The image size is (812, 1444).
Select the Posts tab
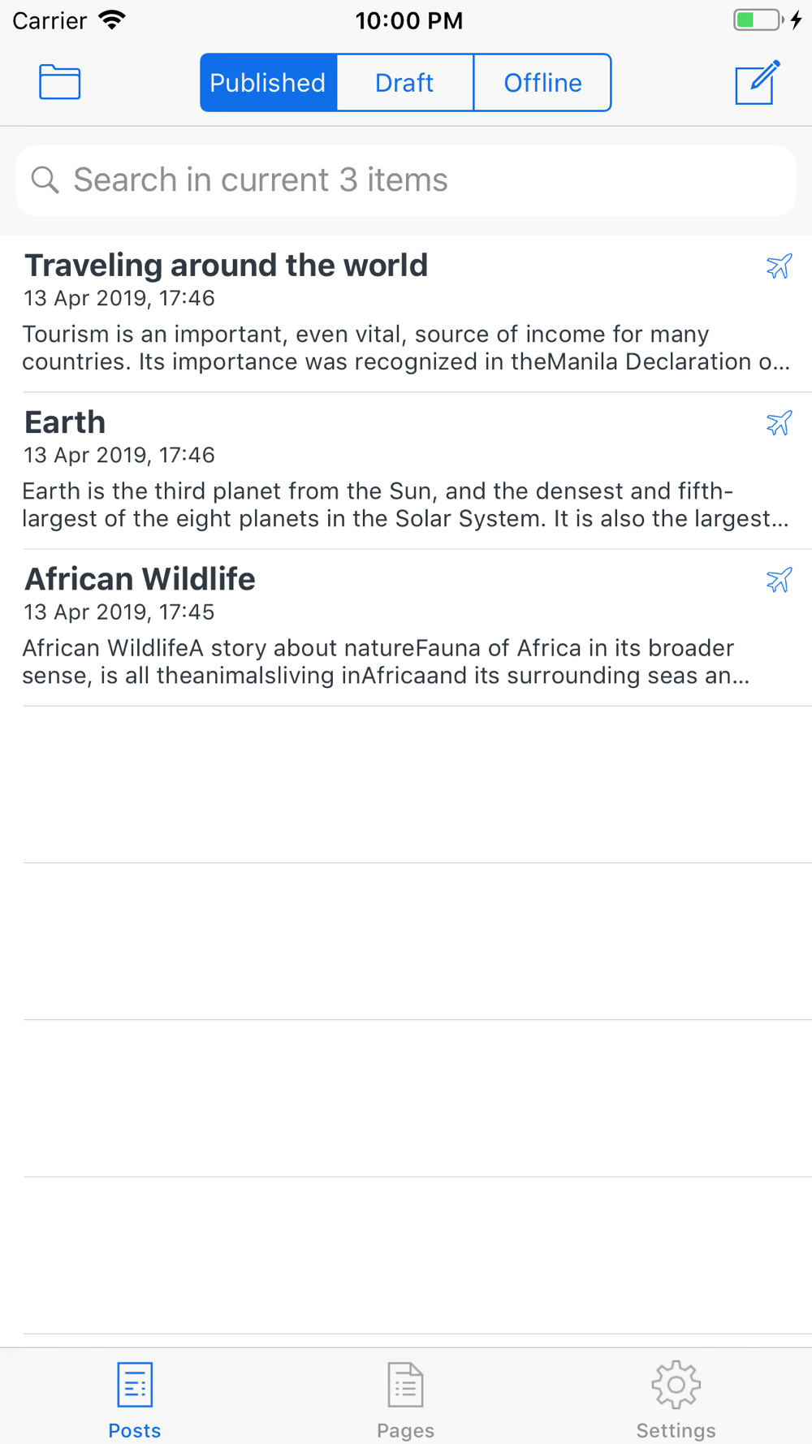[135, 1400]
